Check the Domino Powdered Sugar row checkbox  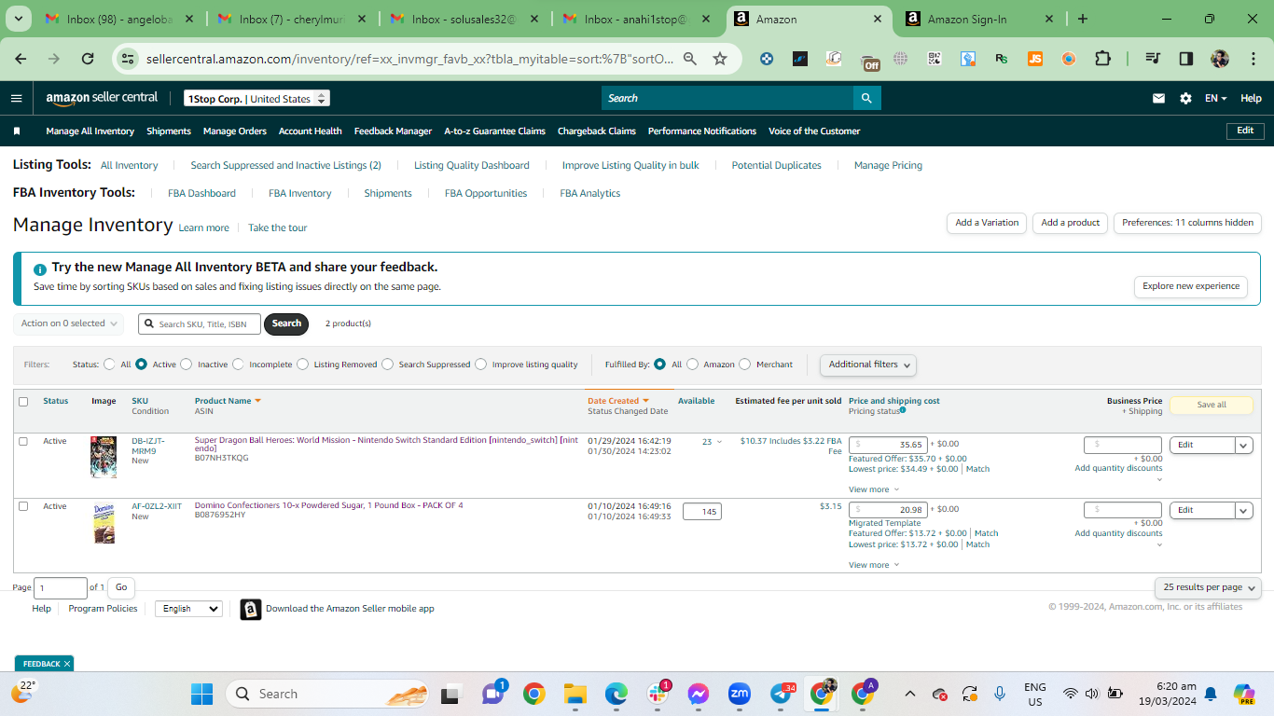pos(23,506)
